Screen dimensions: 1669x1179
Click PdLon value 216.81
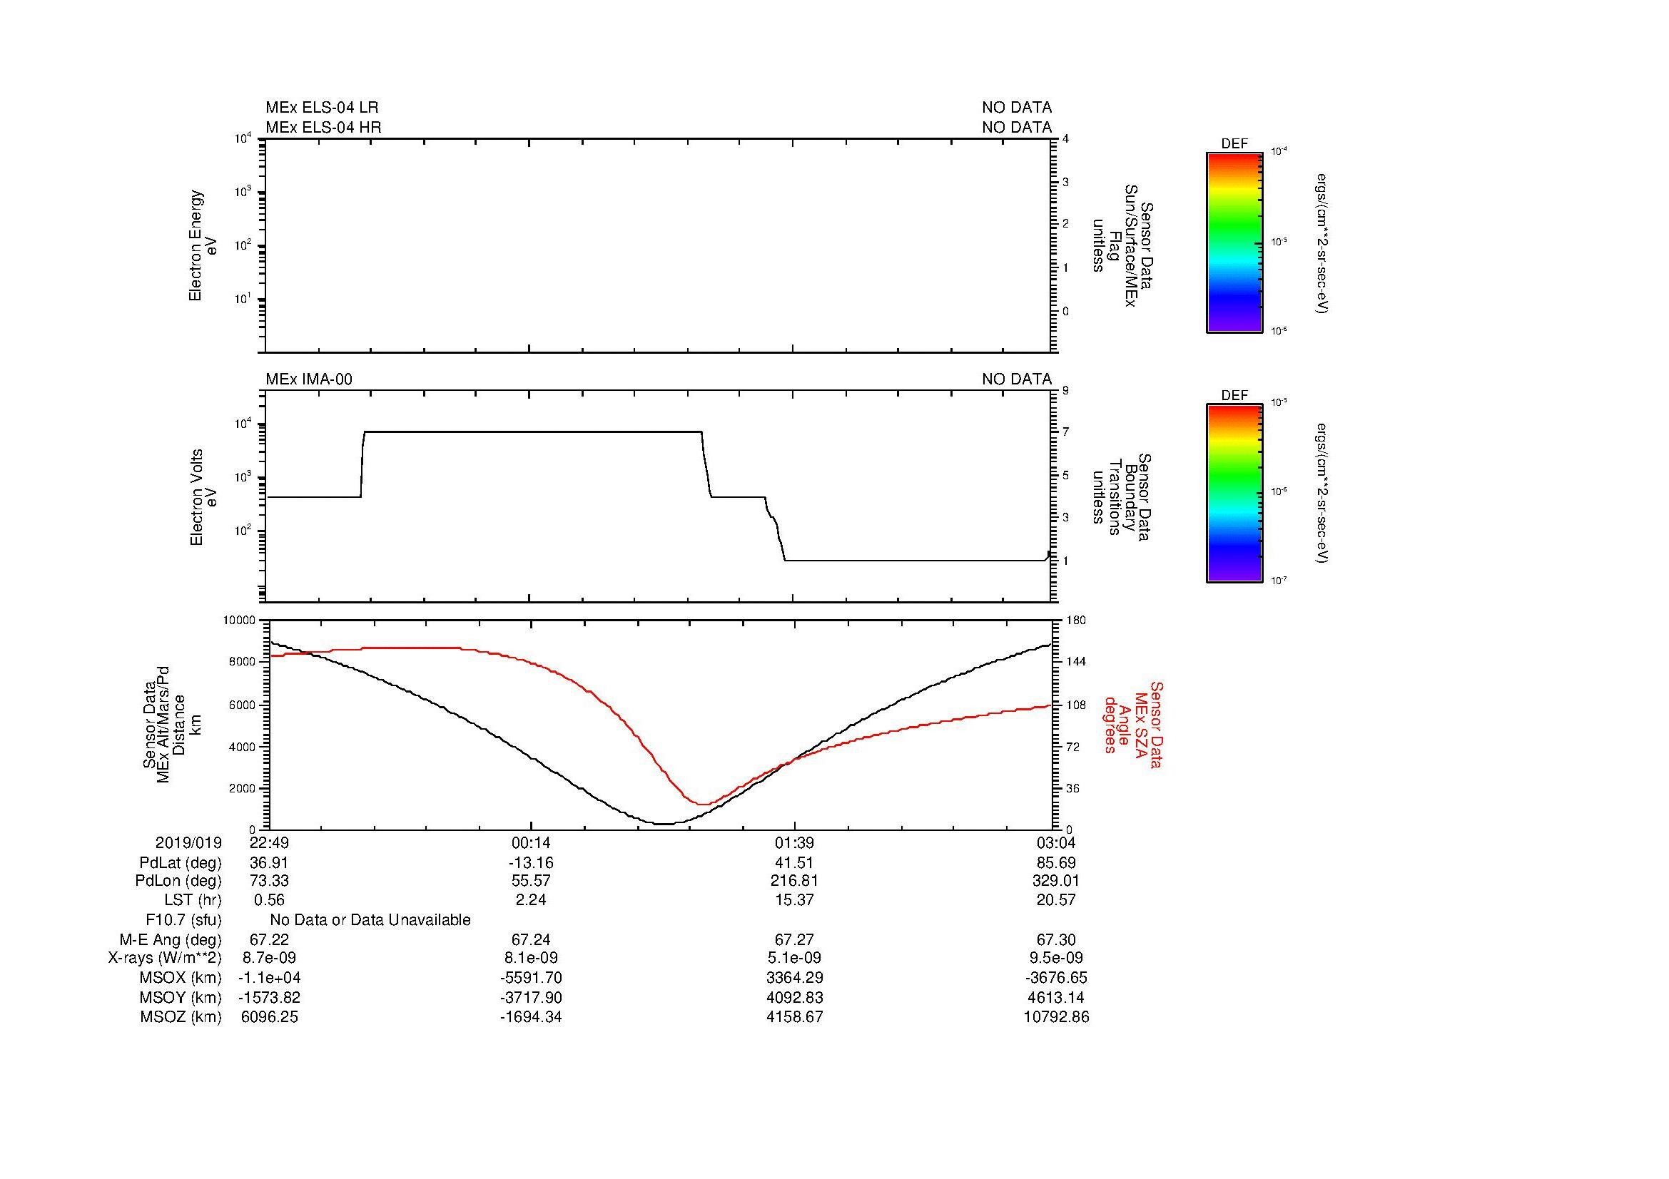[794, 881]
